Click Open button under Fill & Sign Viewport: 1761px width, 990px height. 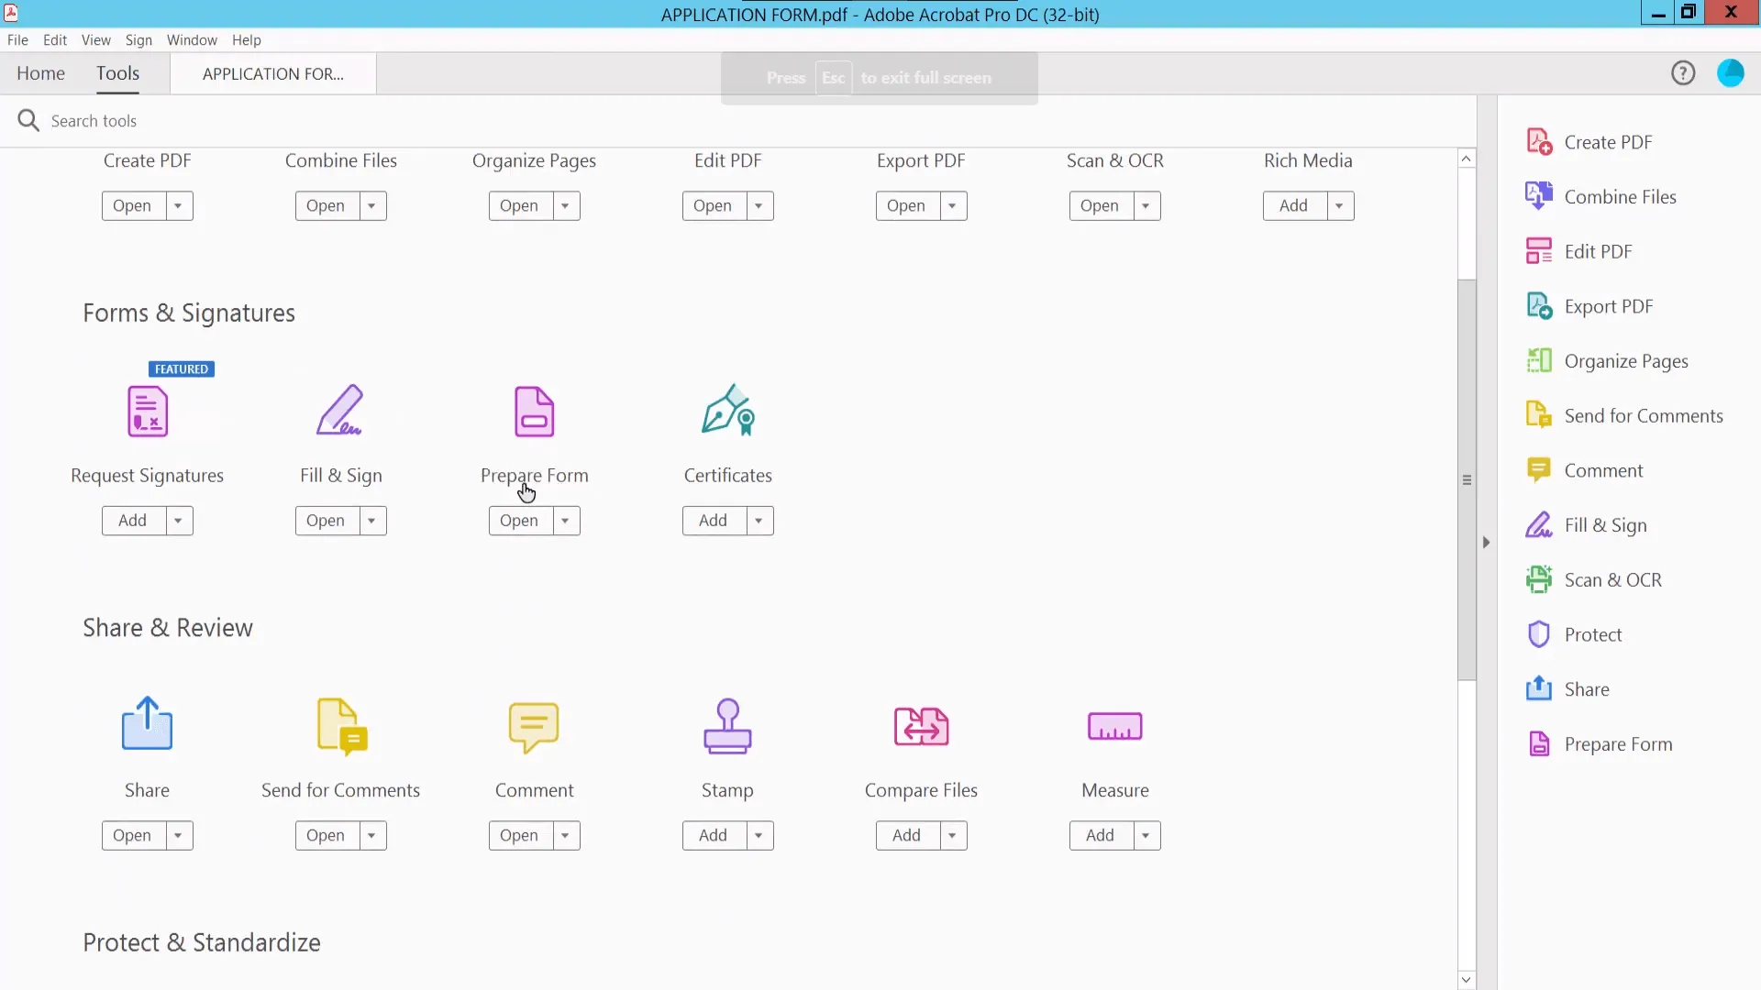pos(326,521)
